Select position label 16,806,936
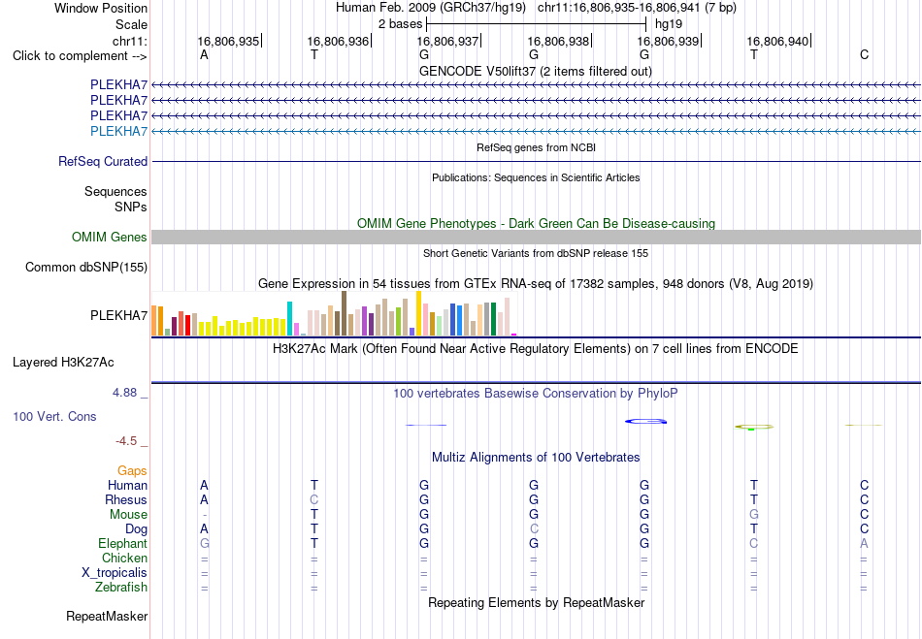 (x=338, y=41)
